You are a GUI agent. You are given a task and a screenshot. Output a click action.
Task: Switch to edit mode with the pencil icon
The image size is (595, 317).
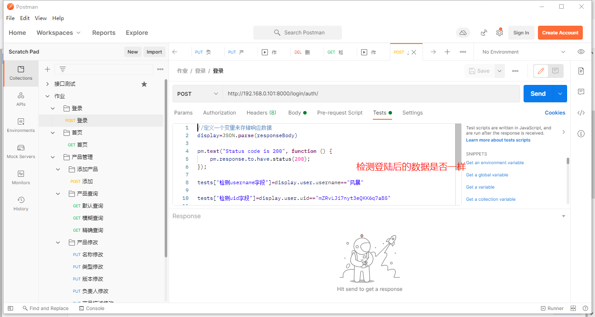pyautogui.click(x=541, y=71)
